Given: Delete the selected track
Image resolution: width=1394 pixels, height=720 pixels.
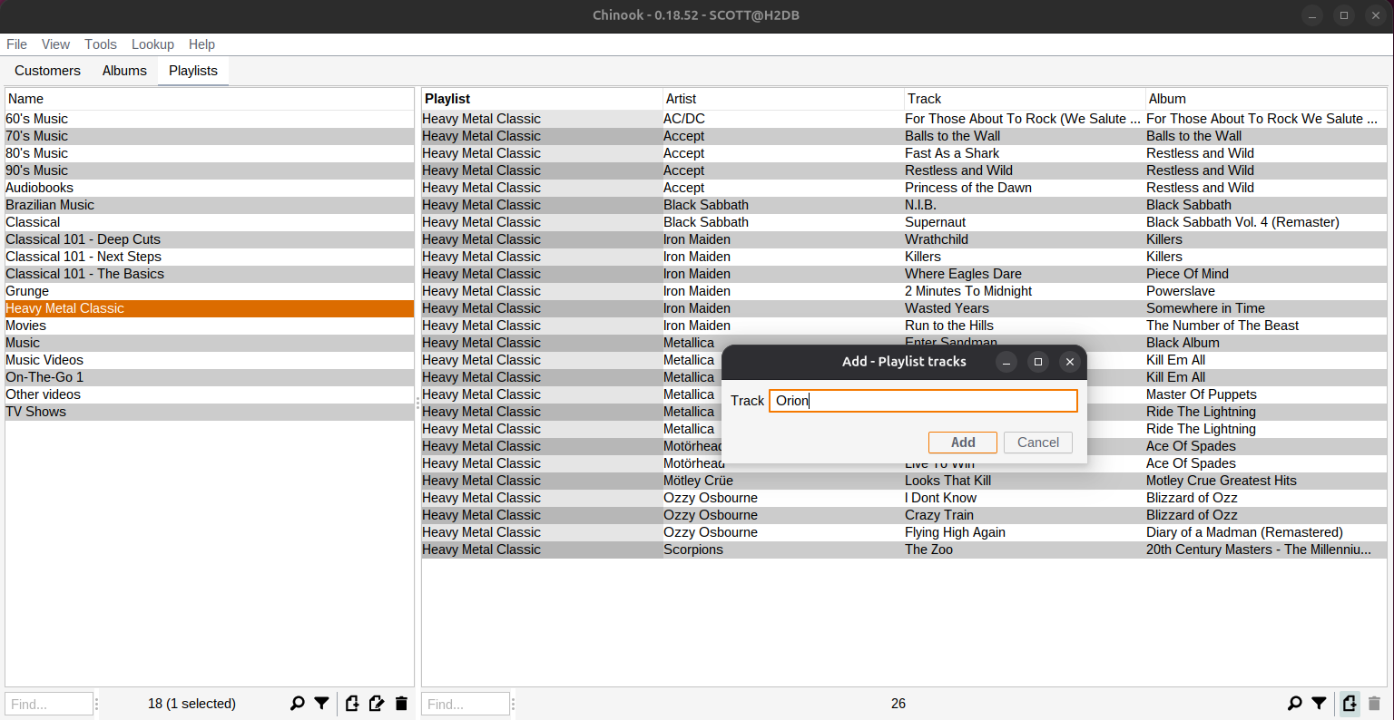Looking at the screenshot, I should pos(1373,703).
